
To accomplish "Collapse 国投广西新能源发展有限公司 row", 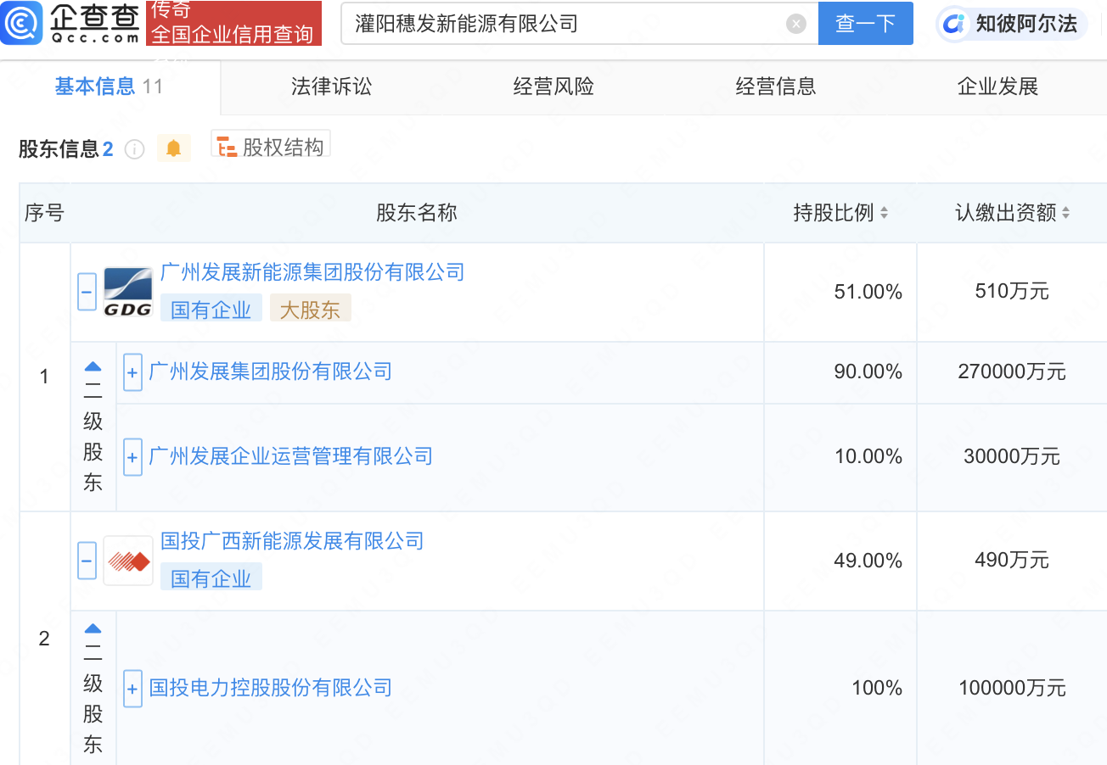I will [87, 561].
